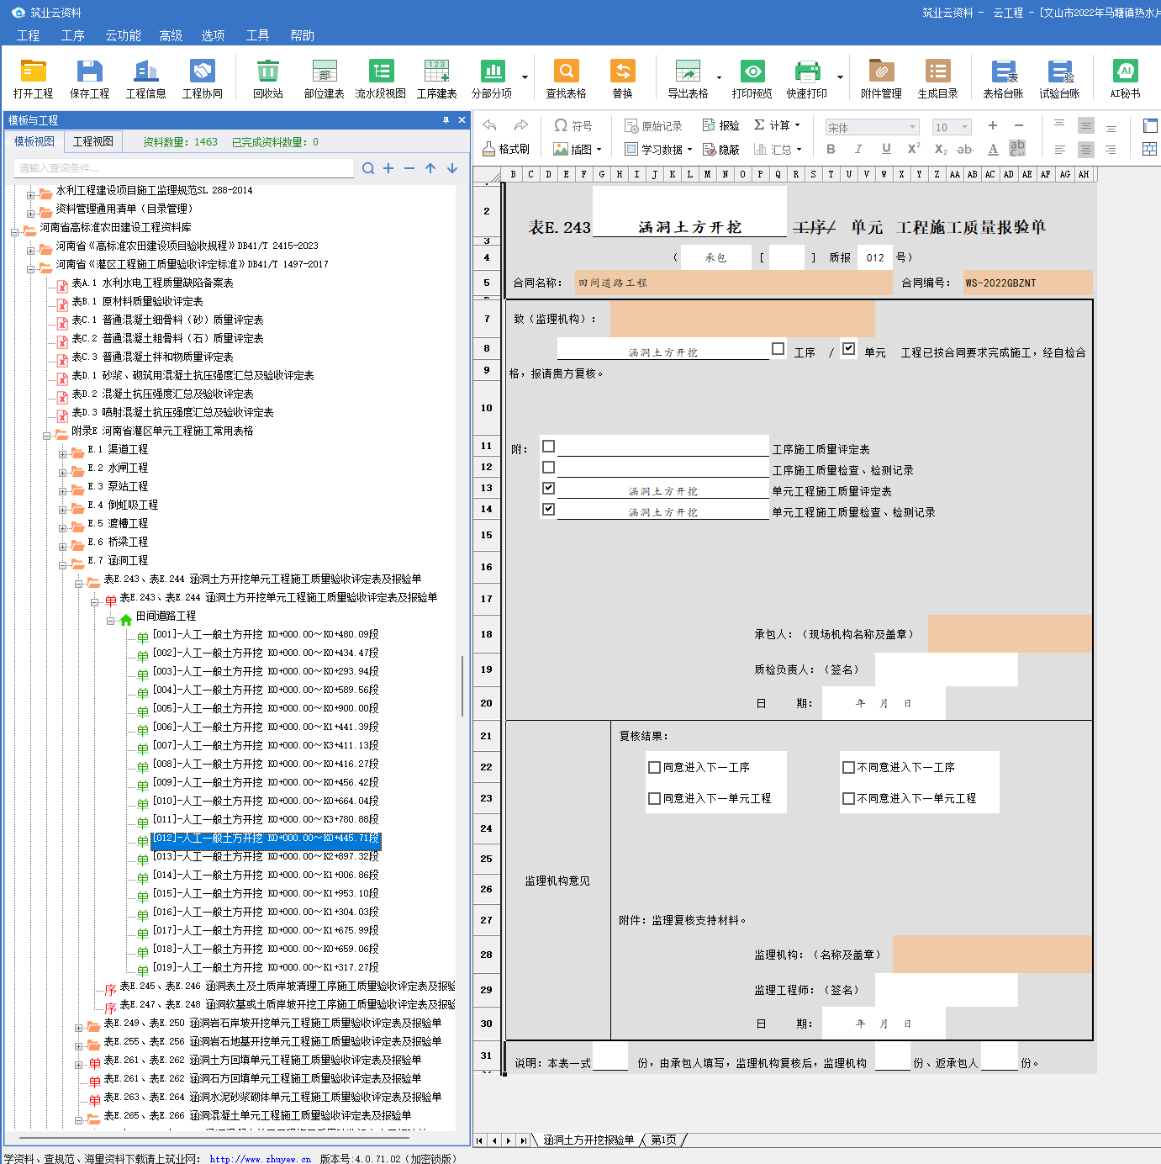Image resolution: width=1161 pixels, height=1164 pixels.
Task: Check 同意进入下一单元工程
Action: click(654, 798)
